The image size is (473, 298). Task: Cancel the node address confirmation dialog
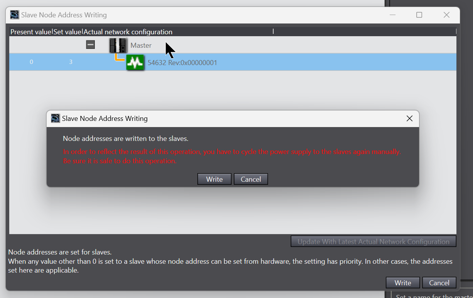pyautogui.click(x=251, y=179)
